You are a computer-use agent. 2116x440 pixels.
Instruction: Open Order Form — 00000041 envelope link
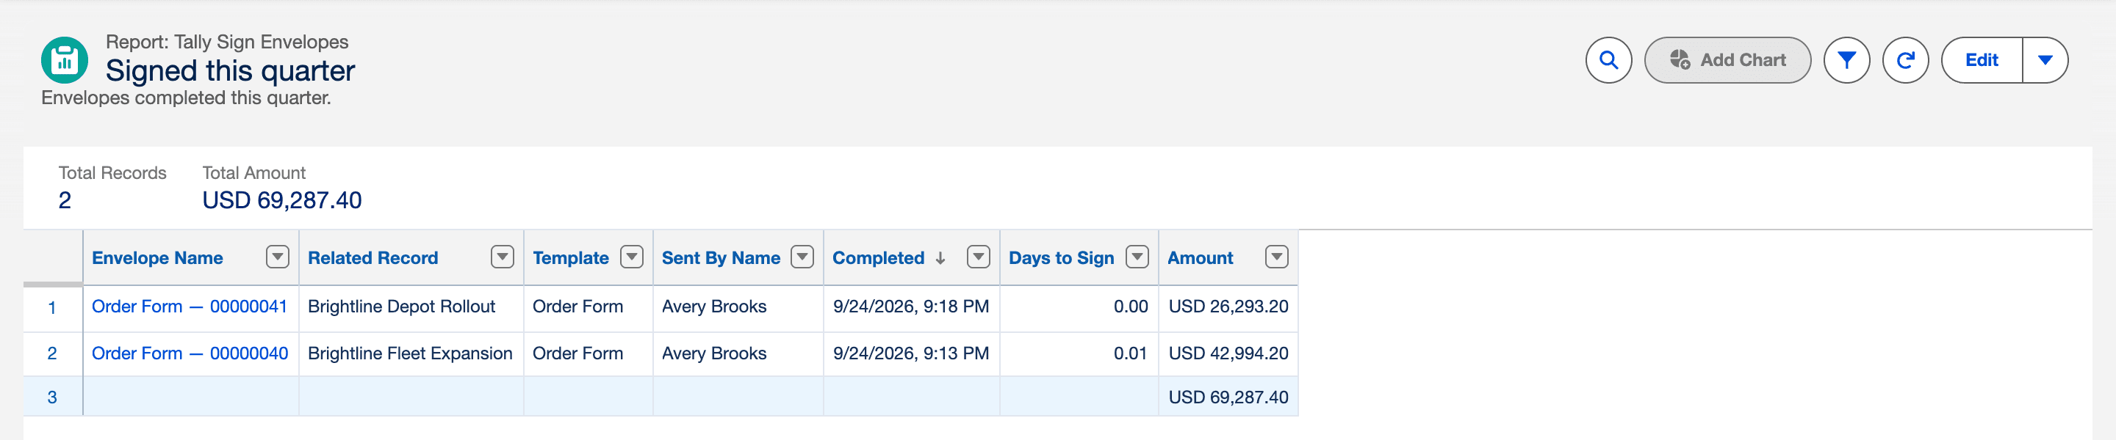(190, 307)
